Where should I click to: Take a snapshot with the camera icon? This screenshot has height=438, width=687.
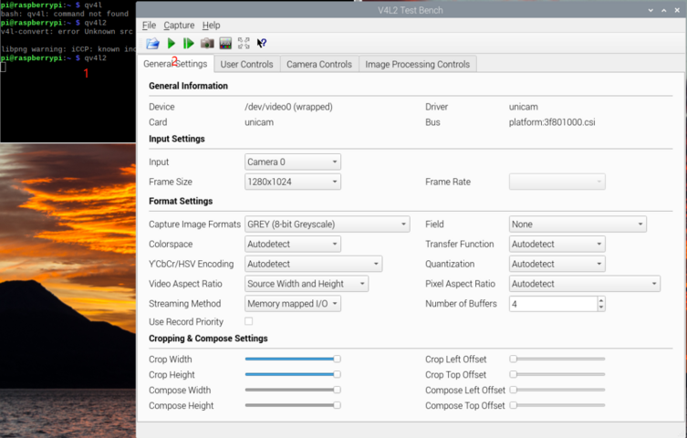pyautogui.click(x=207, y=43)
